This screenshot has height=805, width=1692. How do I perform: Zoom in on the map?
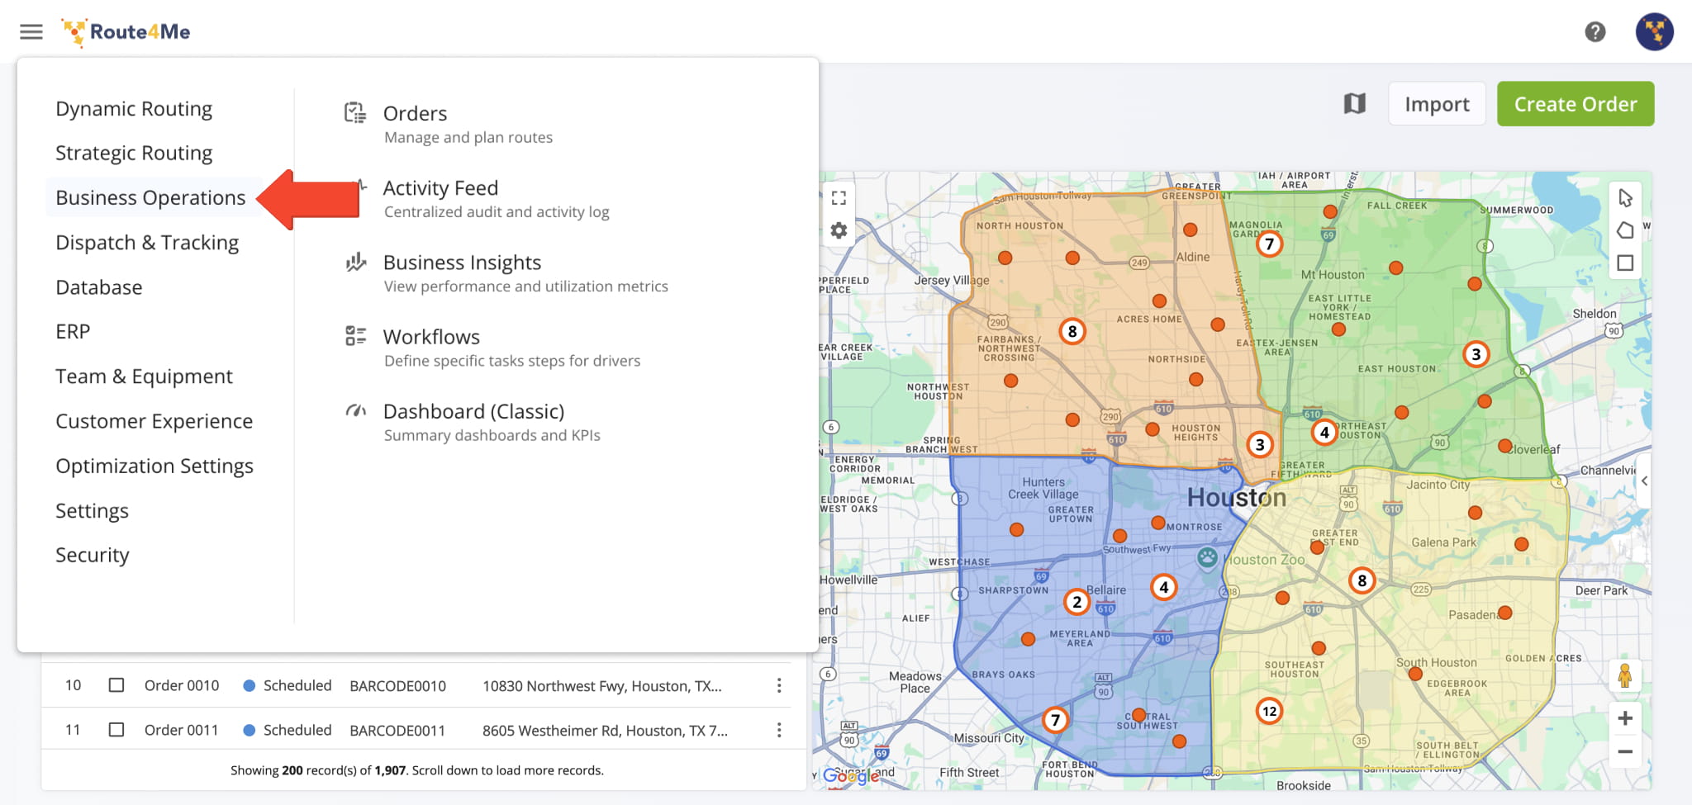pyautogui.click(x=1624, y=718)
